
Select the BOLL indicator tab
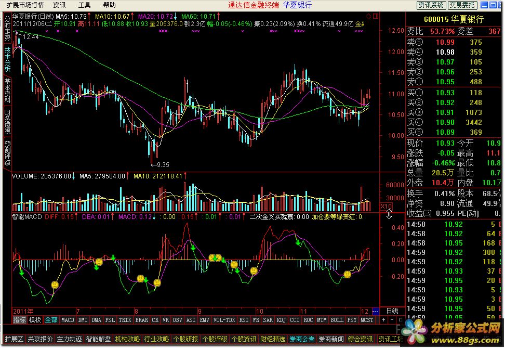coord(337,320)
